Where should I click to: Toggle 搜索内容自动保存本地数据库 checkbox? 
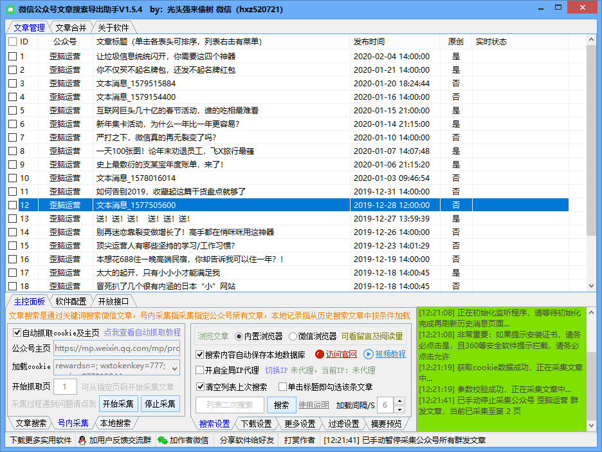pos(199,354)
